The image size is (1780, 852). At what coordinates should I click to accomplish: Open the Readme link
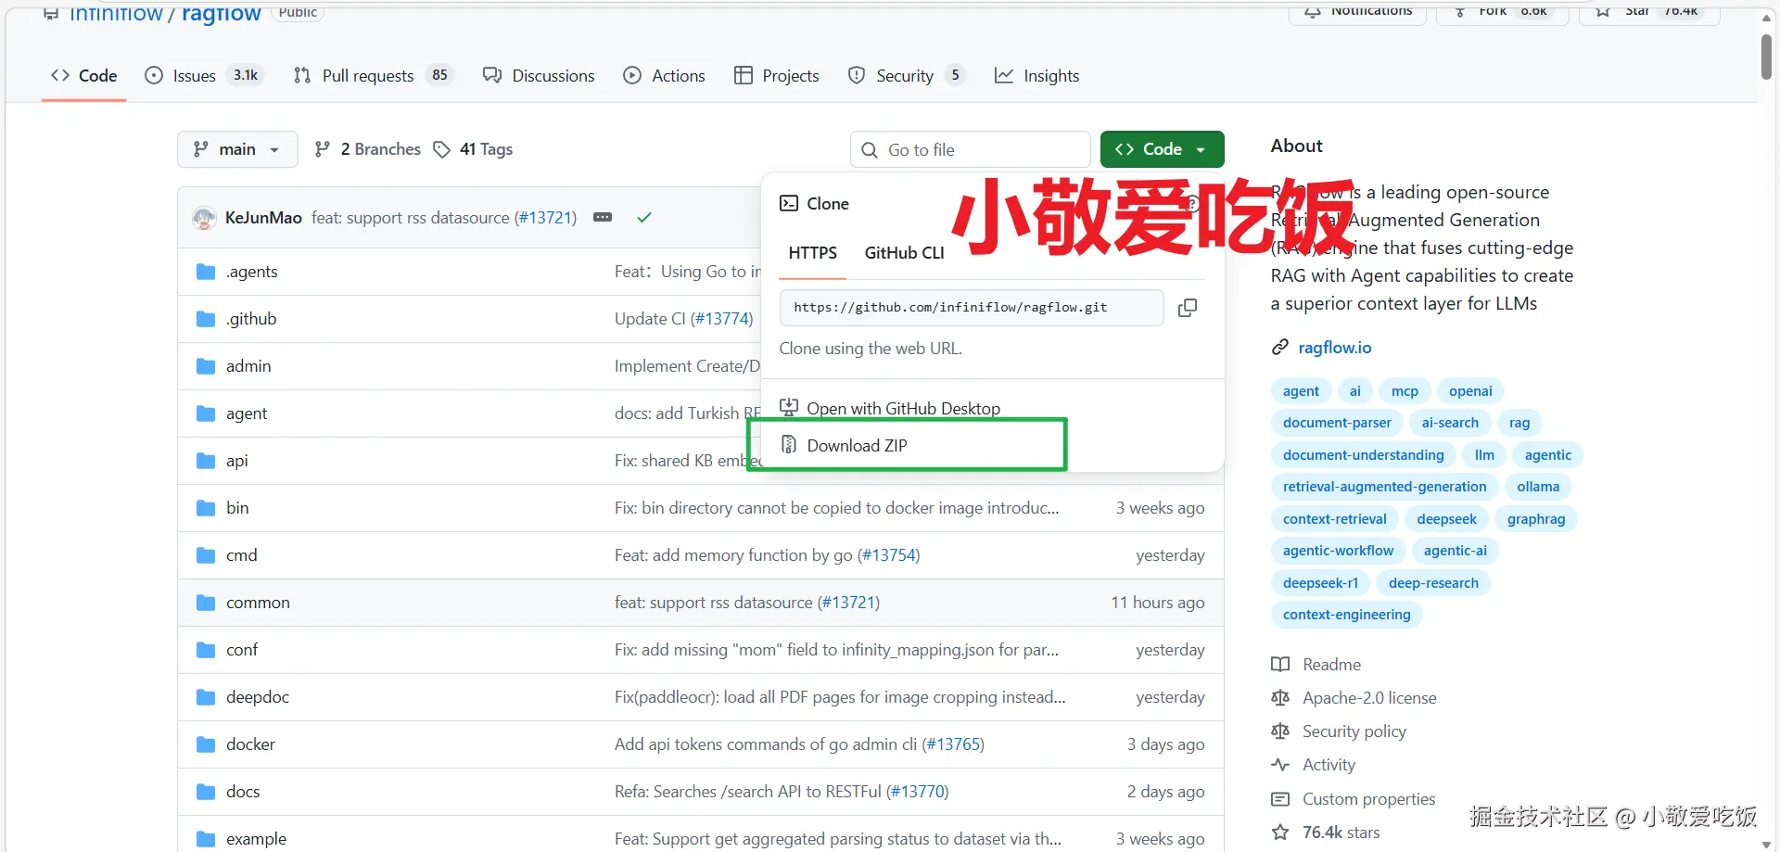coord(1331,665)
